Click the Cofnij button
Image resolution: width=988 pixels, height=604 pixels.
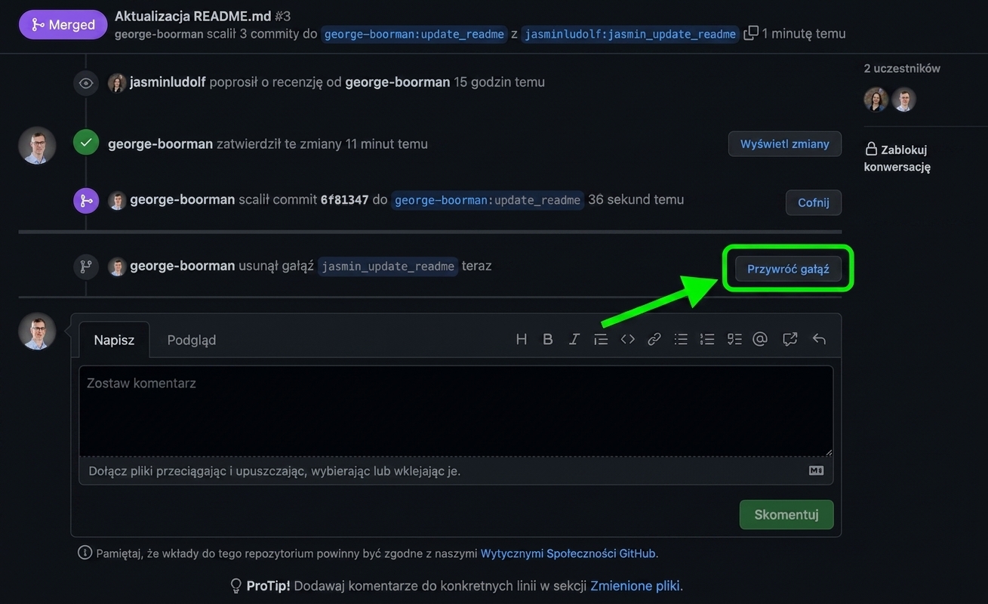click(814, 202)
